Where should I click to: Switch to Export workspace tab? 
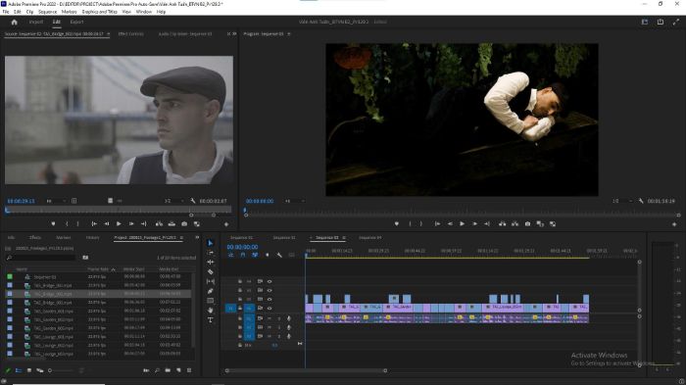(x=76, y=22)
